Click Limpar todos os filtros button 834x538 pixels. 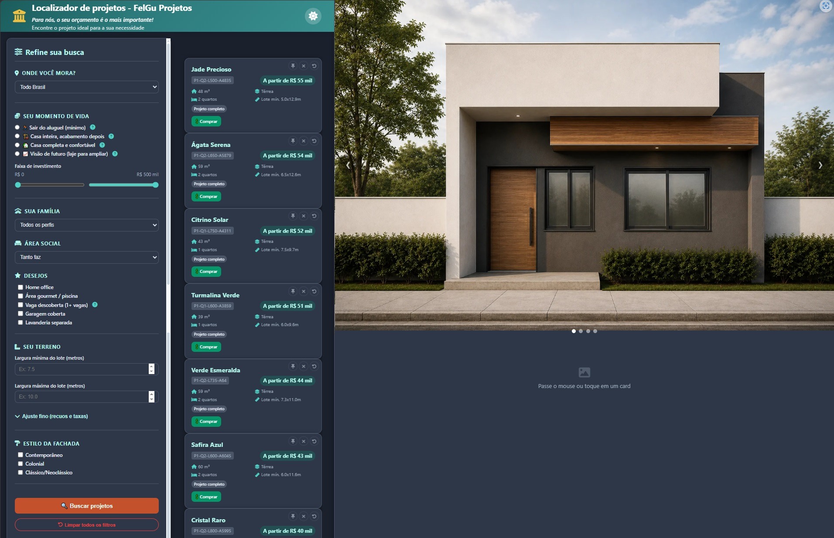87,524
